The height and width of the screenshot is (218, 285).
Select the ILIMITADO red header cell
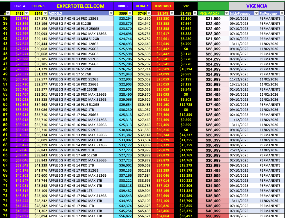(163, 6)
